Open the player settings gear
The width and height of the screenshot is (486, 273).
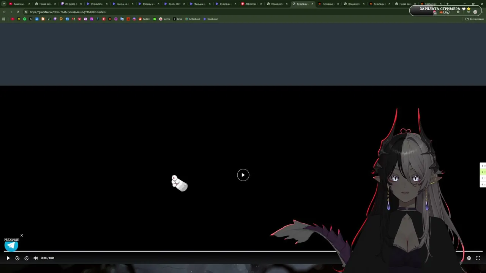pyautogui.click(x=469, y=258)
